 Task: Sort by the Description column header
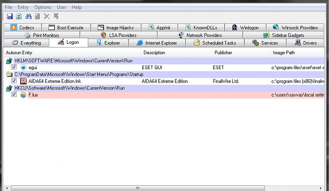pyautogui.click(x=176, y=52)
